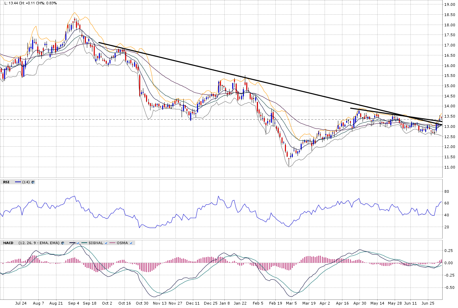The height and width of the screenshot is (308, 458).
Task: Click the Sep 4 date label on time axis
Action: pos(74,303)
